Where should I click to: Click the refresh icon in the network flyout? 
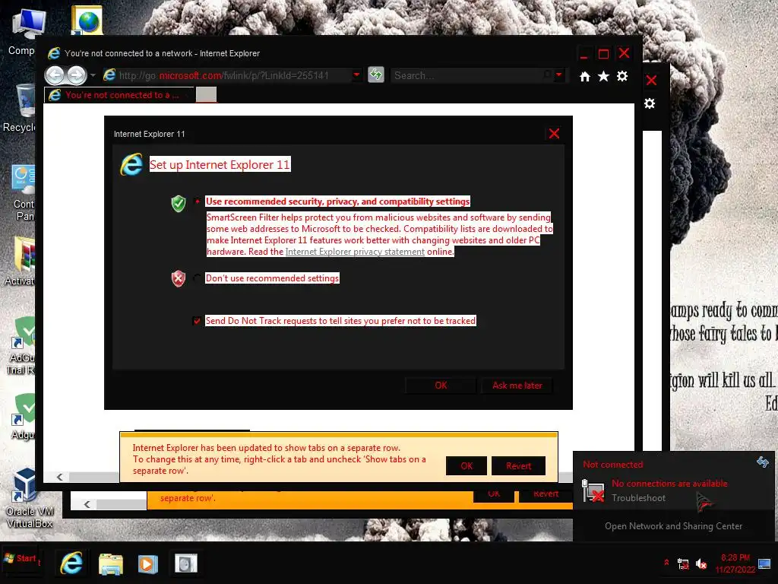tap(763, 462)
